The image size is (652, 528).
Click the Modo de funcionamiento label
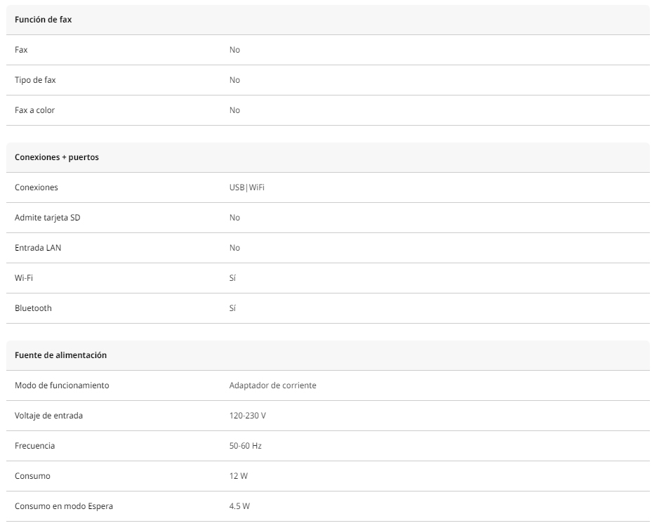[x=62, y=385]
